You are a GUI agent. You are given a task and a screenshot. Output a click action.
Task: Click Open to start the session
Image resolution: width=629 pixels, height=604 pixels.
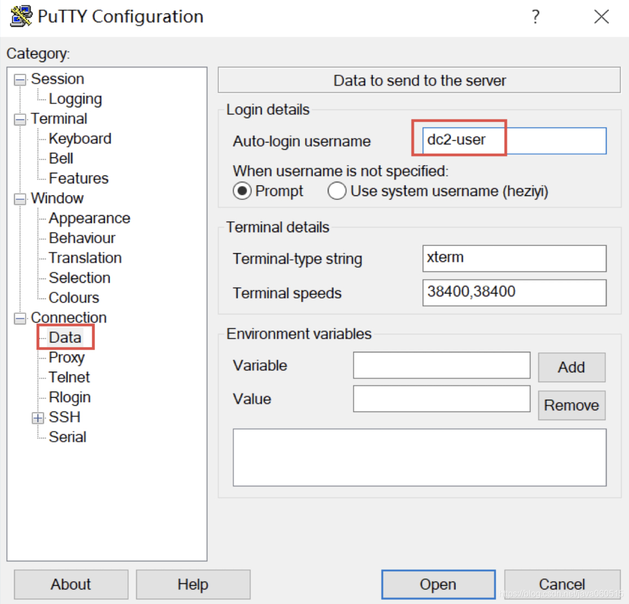[x=438, y=584]
